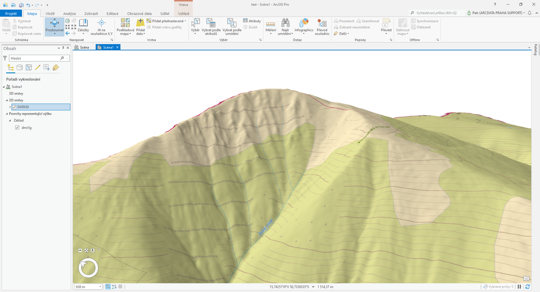Screen dimensions: 540x292
Task: Uncheck the DATA50 layer checkbox
Action: click(14, 107)
